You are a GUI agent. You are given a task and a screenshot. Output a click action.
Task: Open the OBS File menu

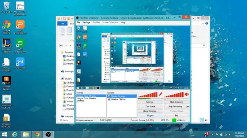(78, 23)
